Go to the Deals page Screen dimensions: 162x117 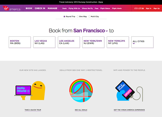pyautogui.click(x=65, y=8)
